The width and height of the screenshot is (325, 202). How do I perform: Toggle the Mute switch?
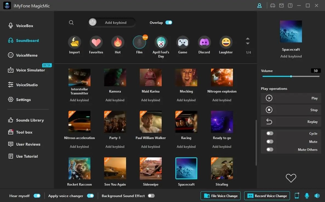pos(270,142)
